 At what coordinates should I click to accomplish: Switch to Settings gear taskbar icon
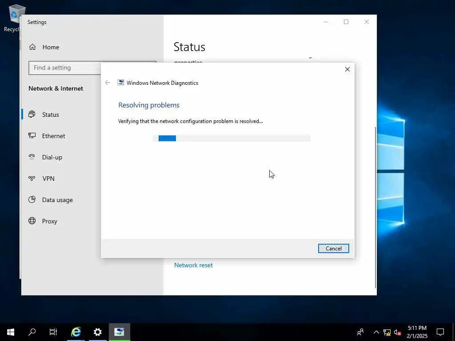point(98,332)
